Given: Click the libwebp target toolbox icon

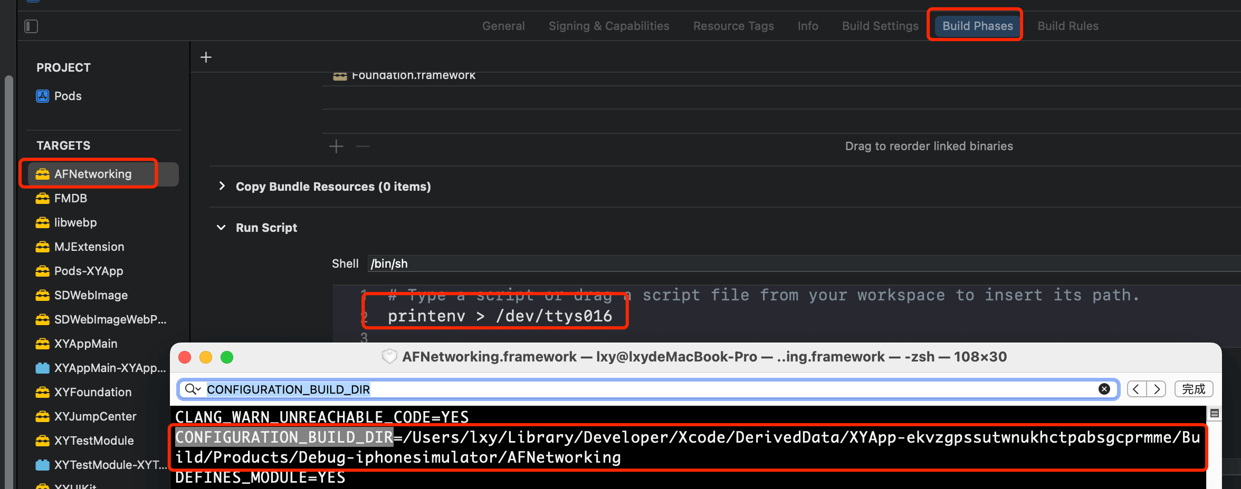Looking at the screenshot, I should point(42,222).
